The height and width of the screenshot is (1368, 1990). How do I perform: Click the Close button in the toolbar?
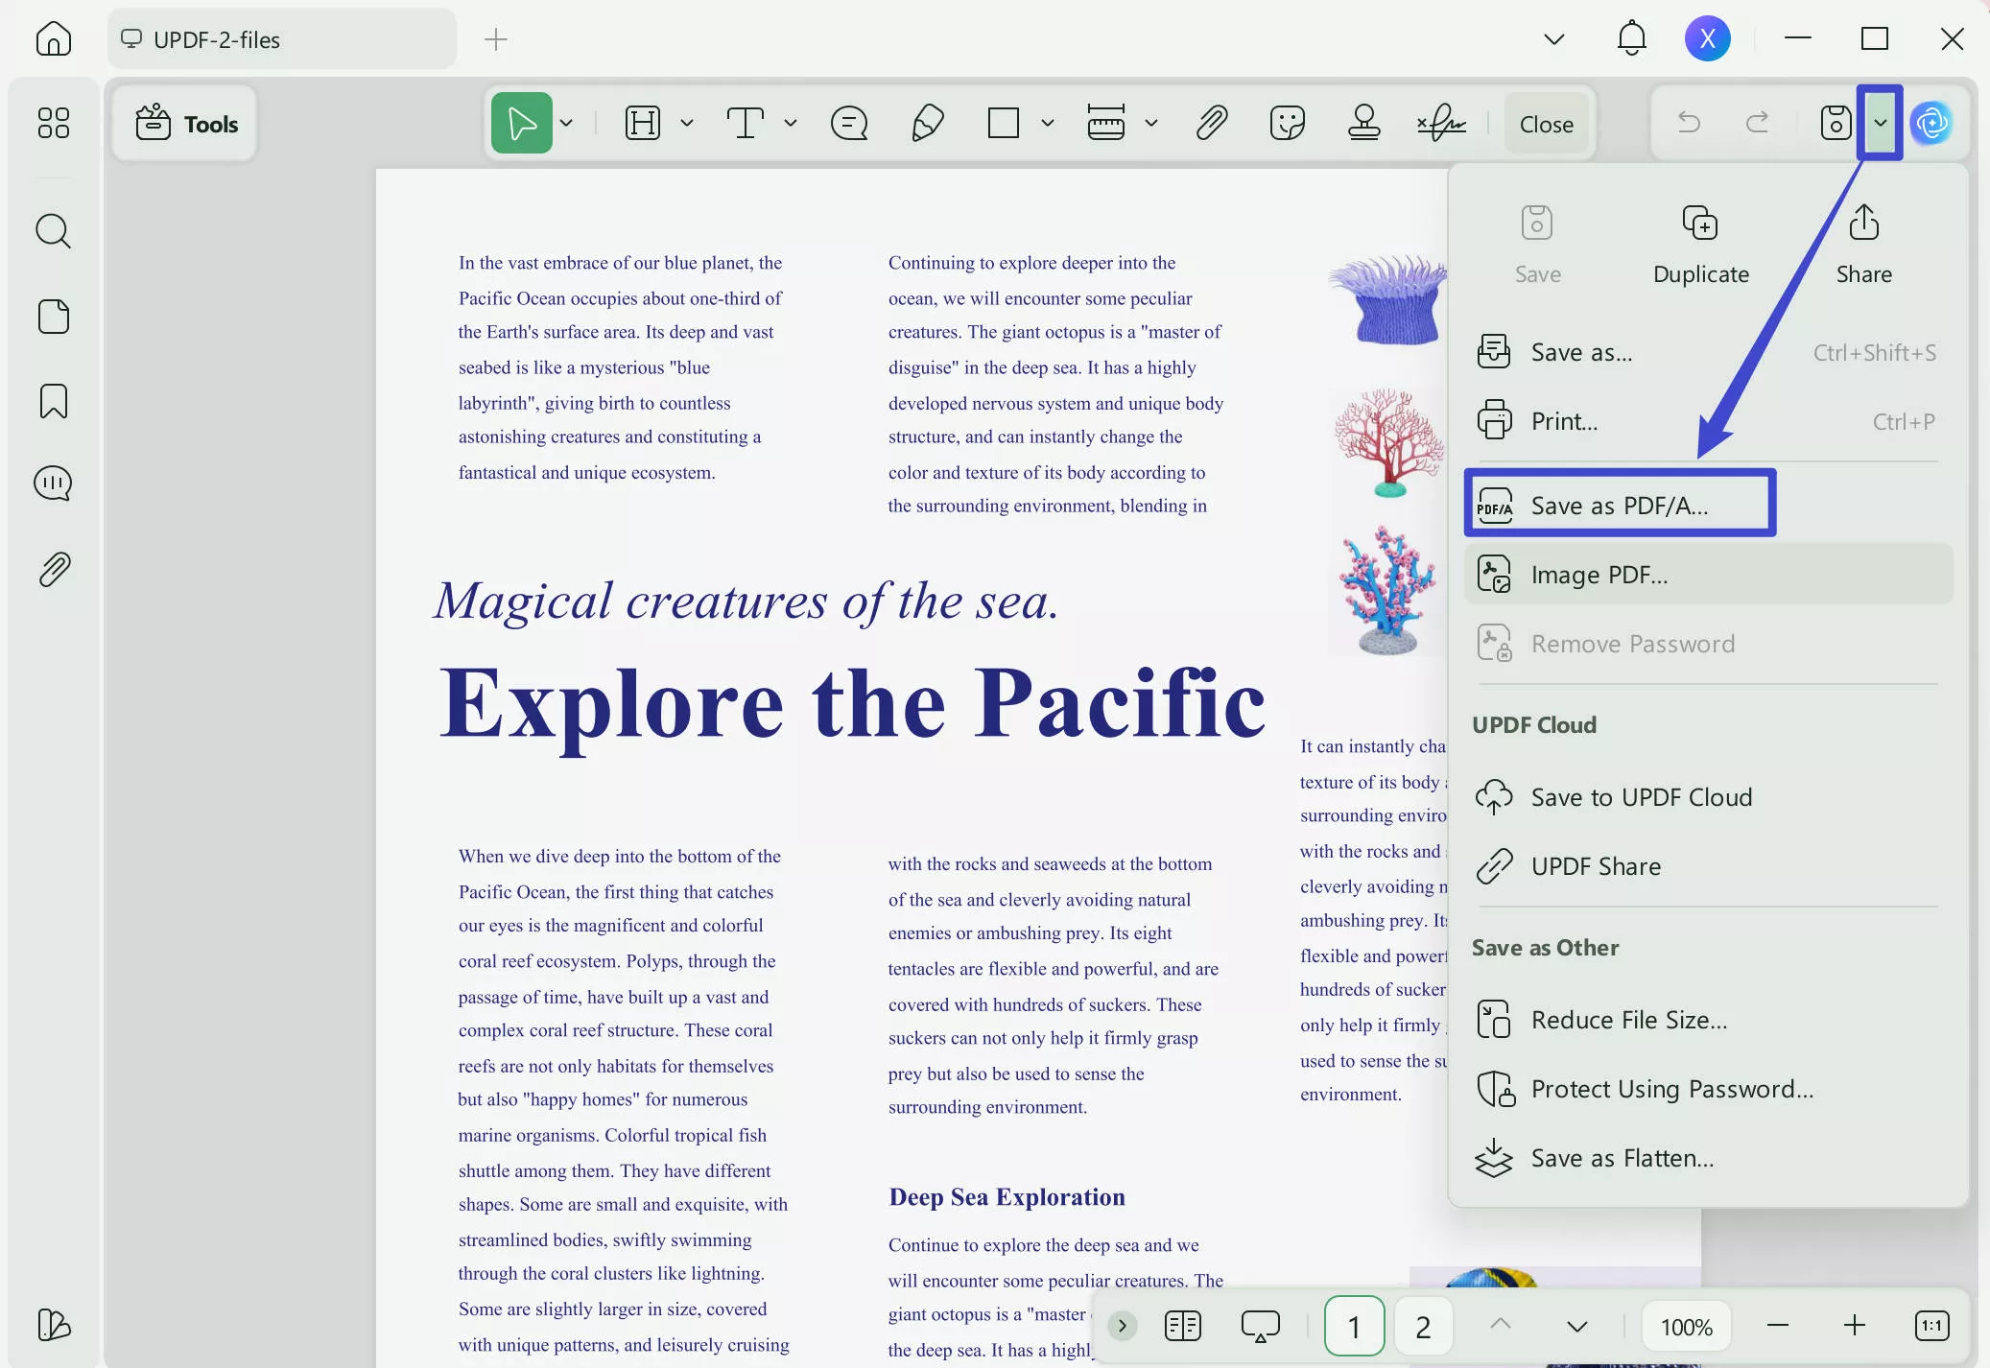point(1546,123)
